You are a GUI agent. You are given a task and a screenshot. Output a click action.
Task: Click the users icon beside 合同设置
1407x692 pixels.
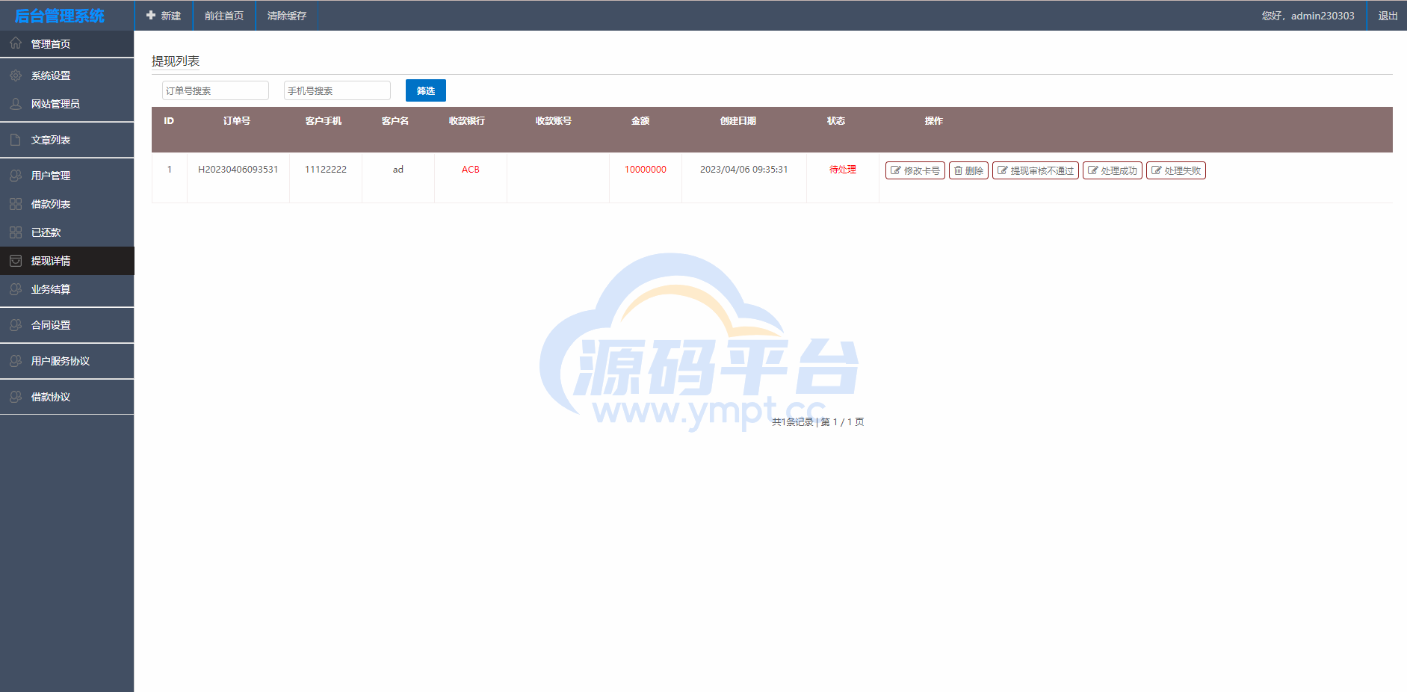16,325
